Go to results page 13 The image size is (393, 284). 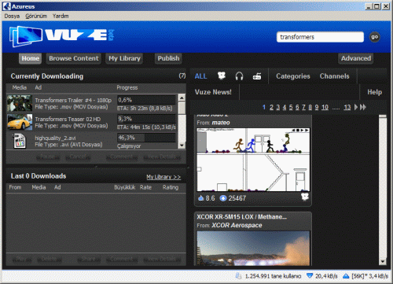coord(347,107)
